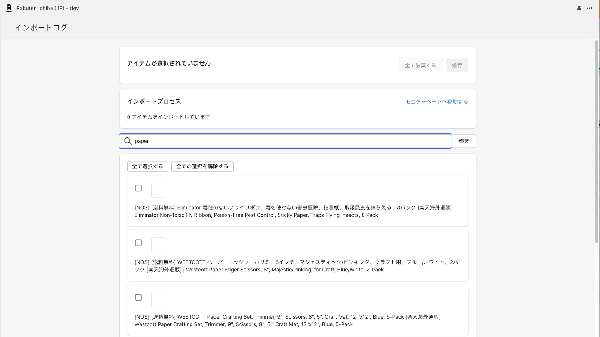This screenshot has width=600, height=337.
Task: Click the Rakuten R logo icon
Action: click(x=9, y=8)
